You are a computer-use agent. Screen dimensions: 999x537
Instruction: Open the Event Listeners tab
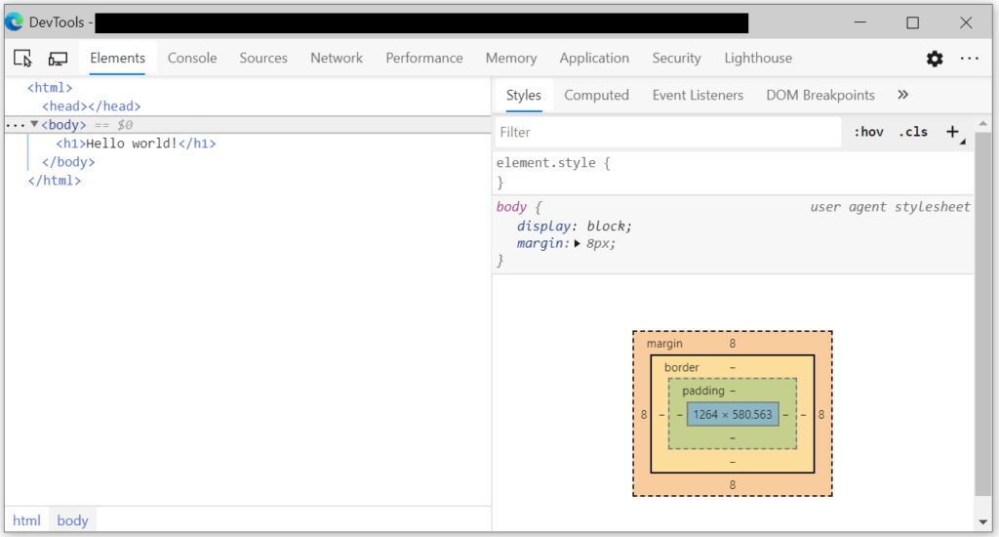tap(698, 95)
